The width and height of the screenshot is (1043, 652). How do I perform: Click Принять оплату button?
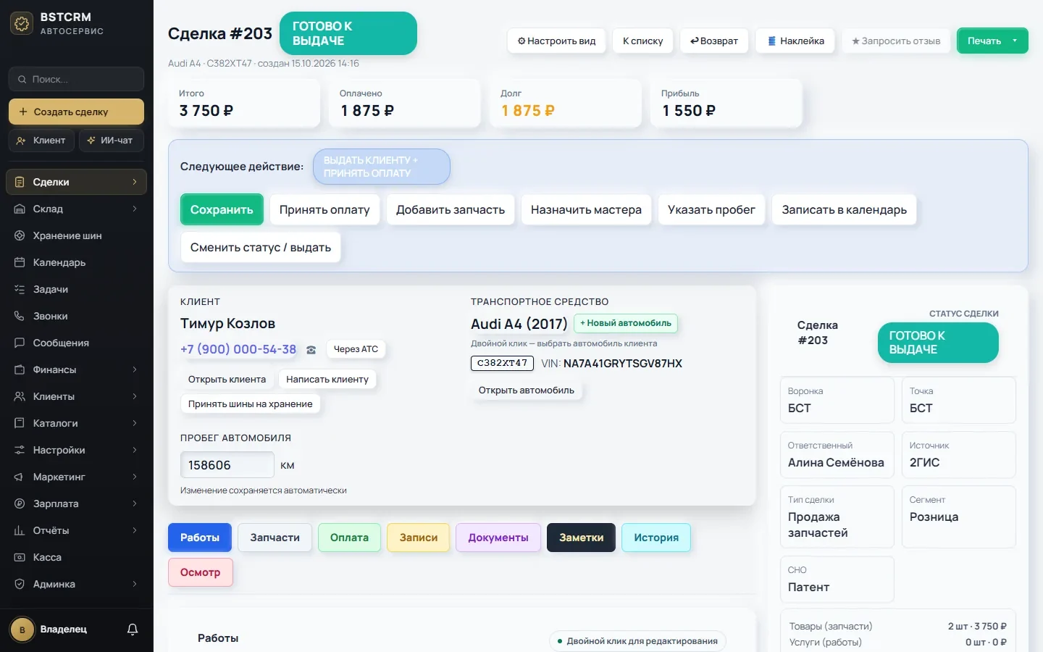[324, 209]
